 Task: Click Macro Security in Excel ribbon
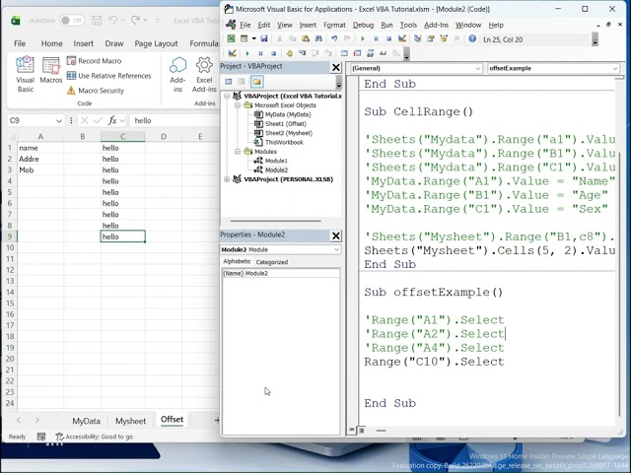[96, 91]
